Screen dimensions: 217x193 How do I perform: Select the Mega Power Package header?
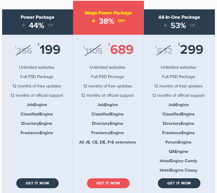point(108,13)
